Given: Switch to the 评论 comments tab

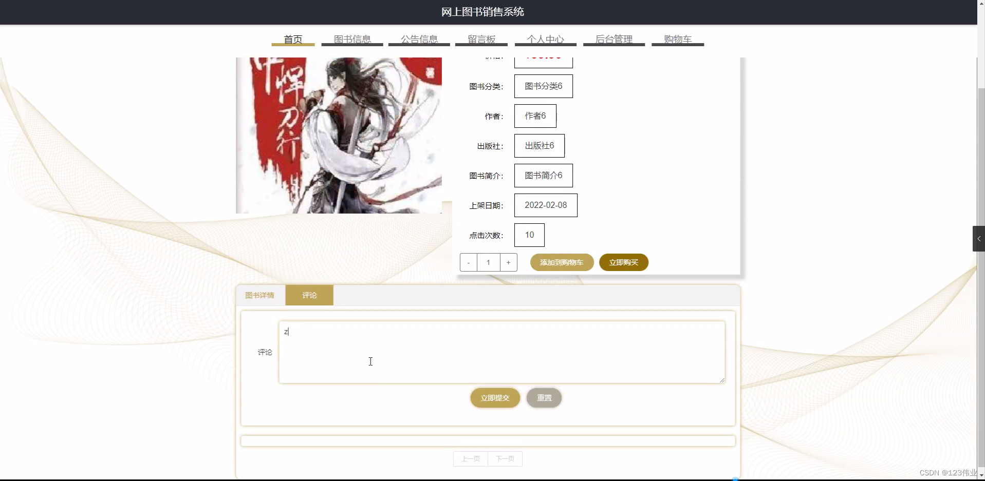Looking at the screenshot, I should click(x=309, y=295).
